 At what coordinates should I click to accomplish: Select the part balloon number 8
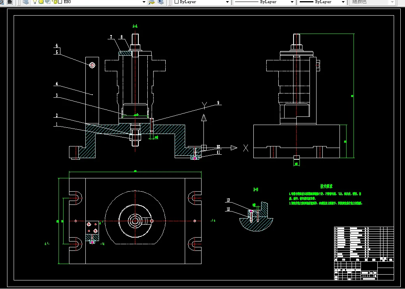coord(122,37)
